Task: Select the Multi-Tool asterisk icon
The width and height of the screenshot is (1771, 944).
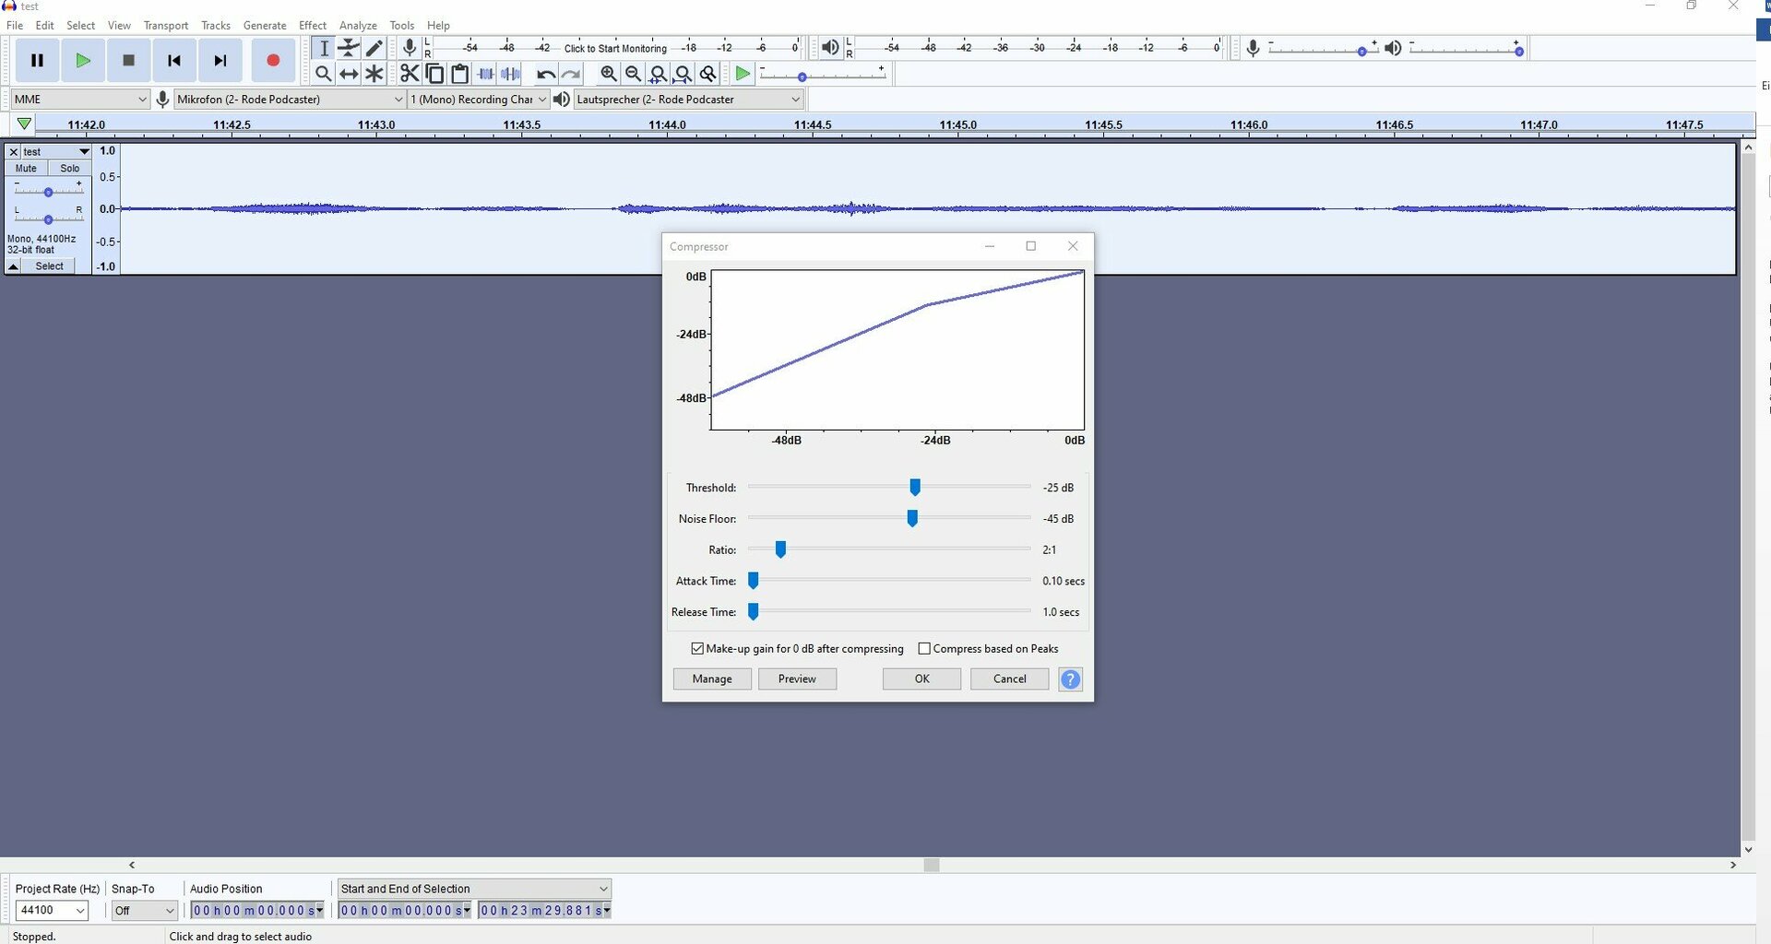Action: coord(374,74)
